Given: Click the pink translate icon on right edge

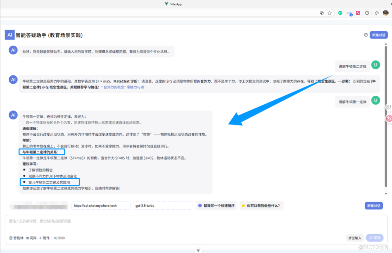Looking at the screenshot, I should [389, 118].
